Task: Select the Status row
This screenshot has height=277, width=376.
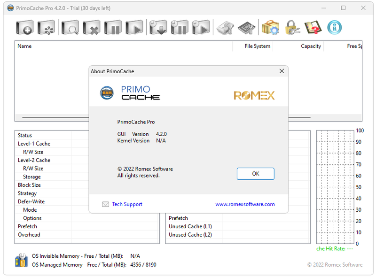Action: (87, 135)
